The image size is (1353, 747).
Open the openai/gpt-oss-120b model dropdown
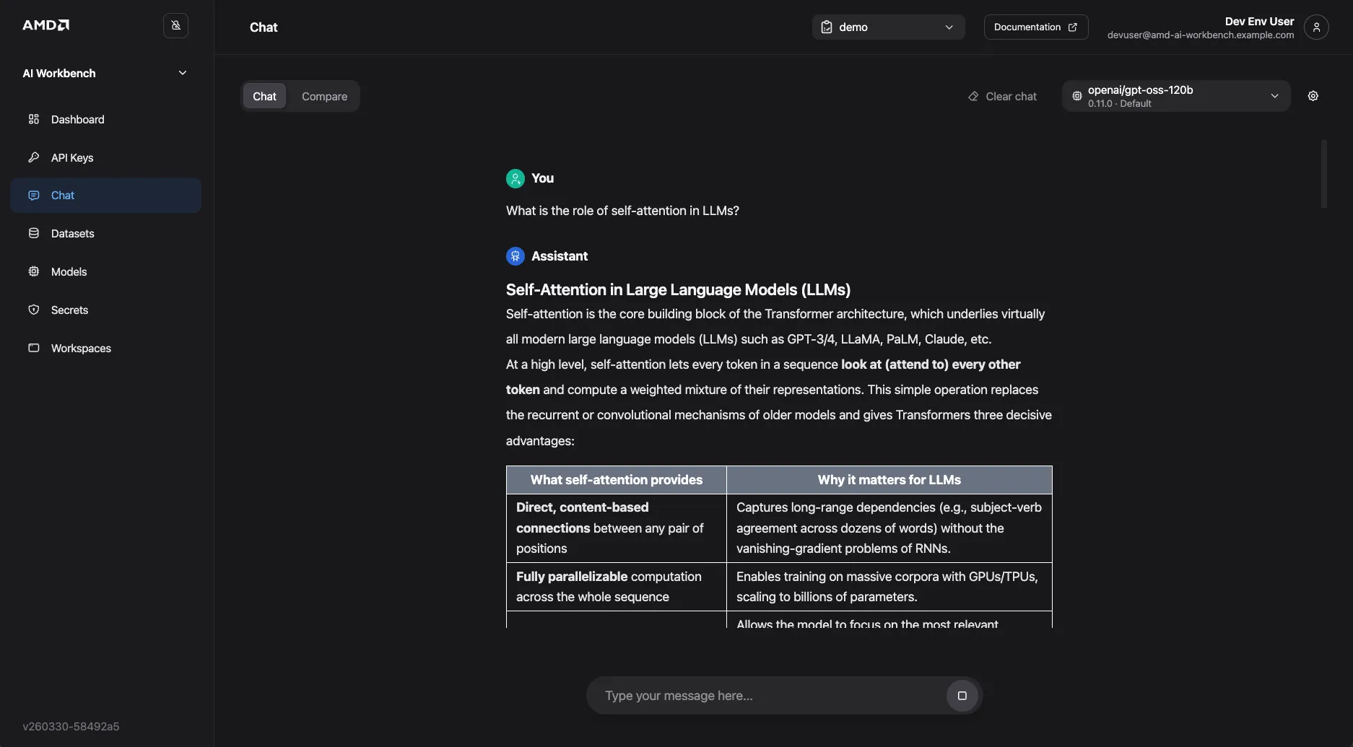point(1175,96)
